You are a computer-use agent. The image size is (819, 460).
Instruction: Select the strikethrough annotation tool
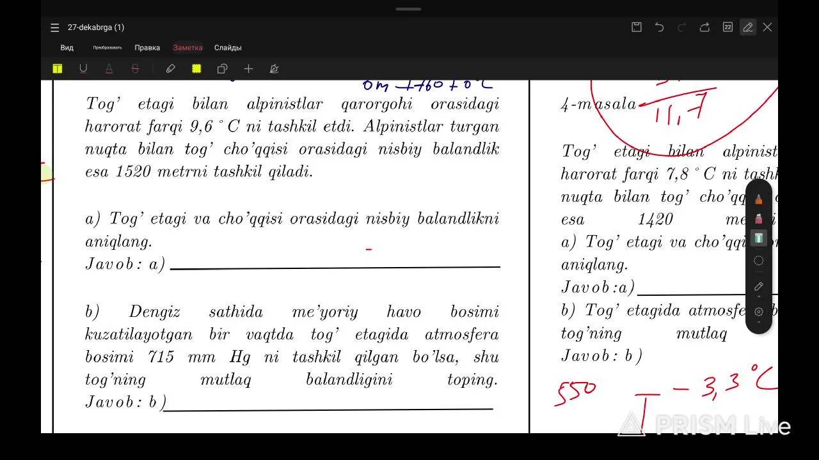135,69
